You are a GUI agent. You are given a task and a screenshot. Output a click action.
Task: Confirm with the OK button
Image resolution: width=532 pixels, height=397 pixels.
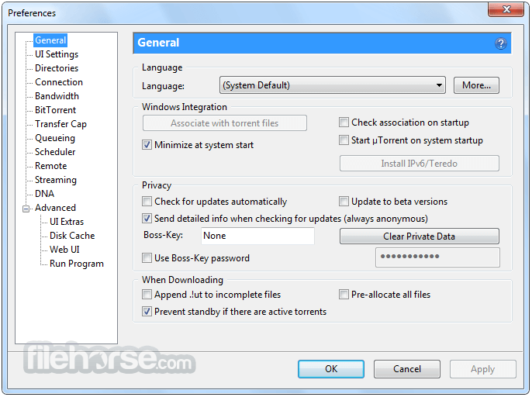click(x=331, y=369)
